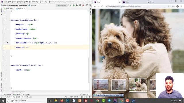Open the Refactor menu
The image size is (184, 103).
[32, 2]
